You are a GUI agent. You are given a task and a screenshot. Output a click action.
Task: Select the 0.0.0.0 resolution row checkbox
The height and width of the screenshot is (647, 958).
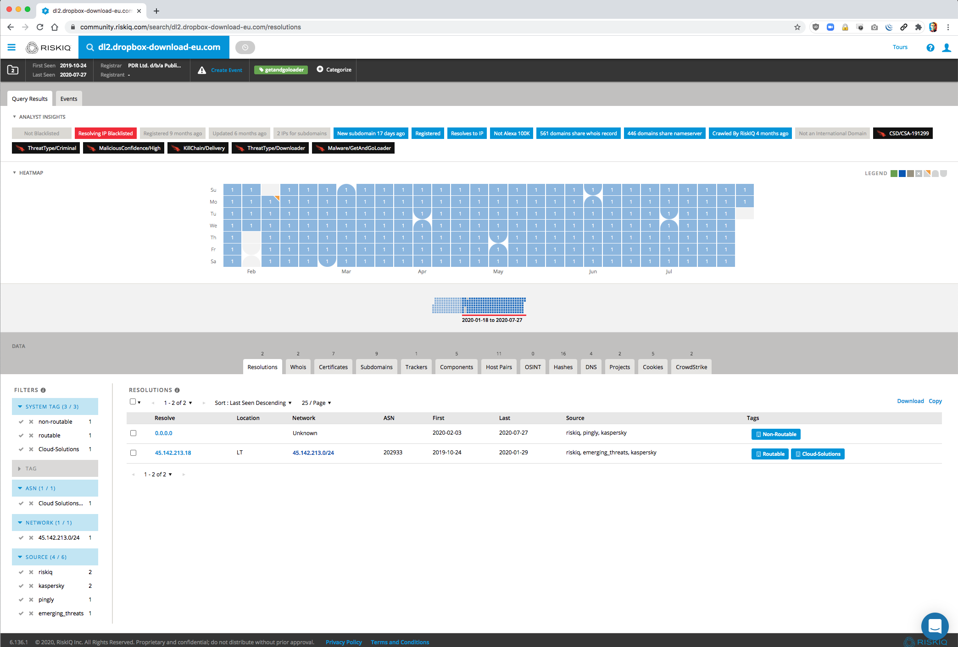[x=133, y=433]
